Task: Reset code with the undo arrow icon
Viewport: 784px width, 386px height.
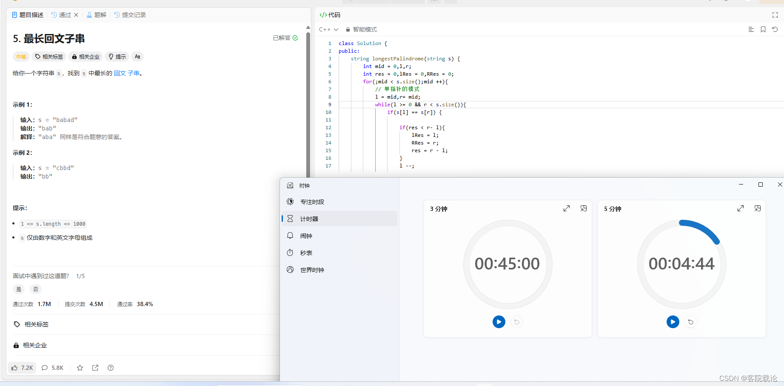Action: (775, 29)
